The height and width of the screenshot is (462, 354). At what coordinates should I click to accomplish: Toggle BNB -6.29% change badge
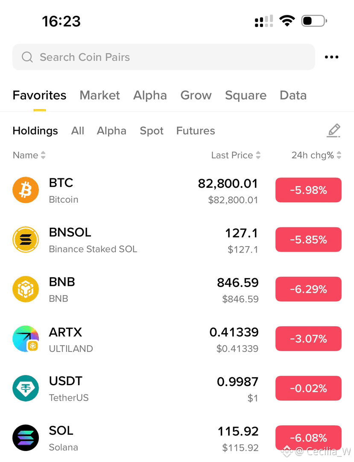point(309,289)
